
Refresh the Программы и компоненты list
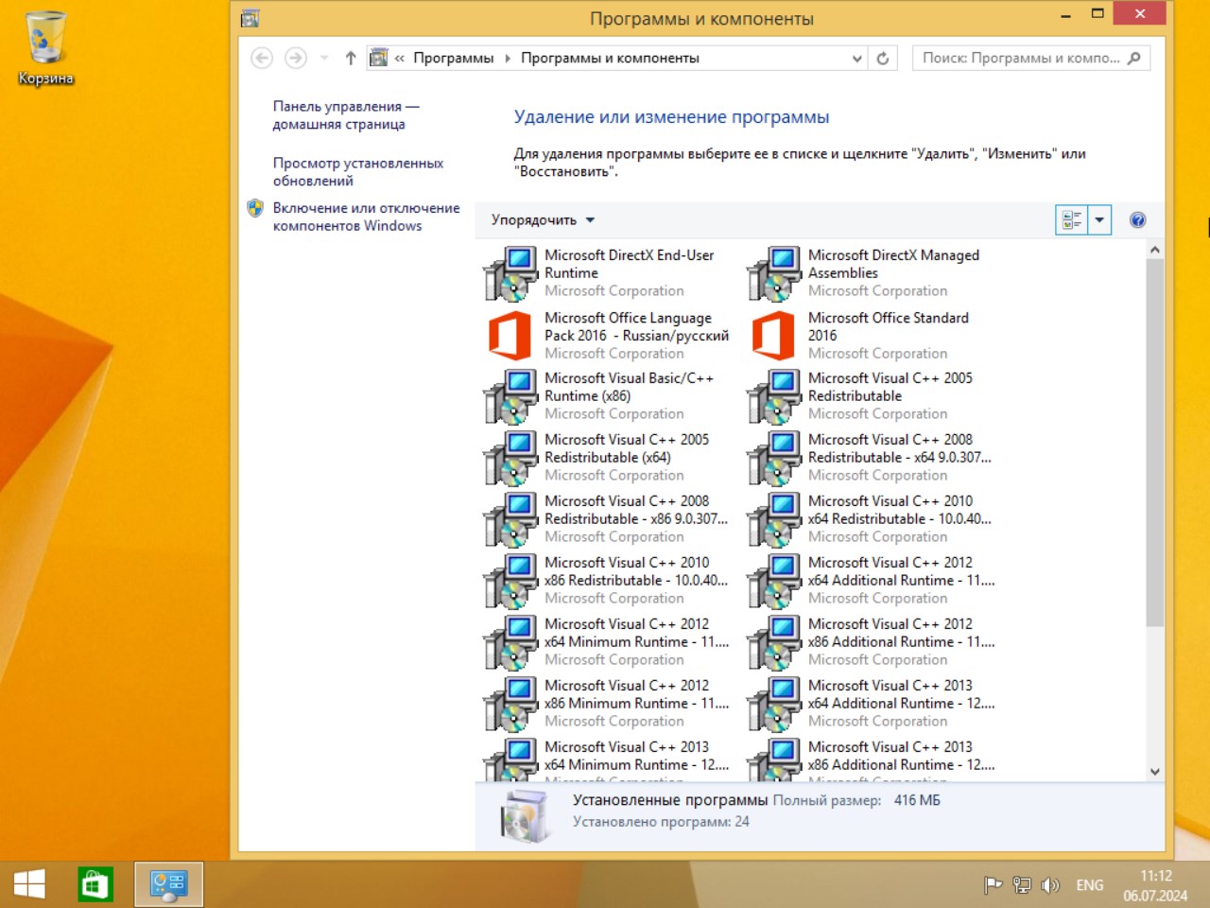pyautogui.click(x=883, y=58)
